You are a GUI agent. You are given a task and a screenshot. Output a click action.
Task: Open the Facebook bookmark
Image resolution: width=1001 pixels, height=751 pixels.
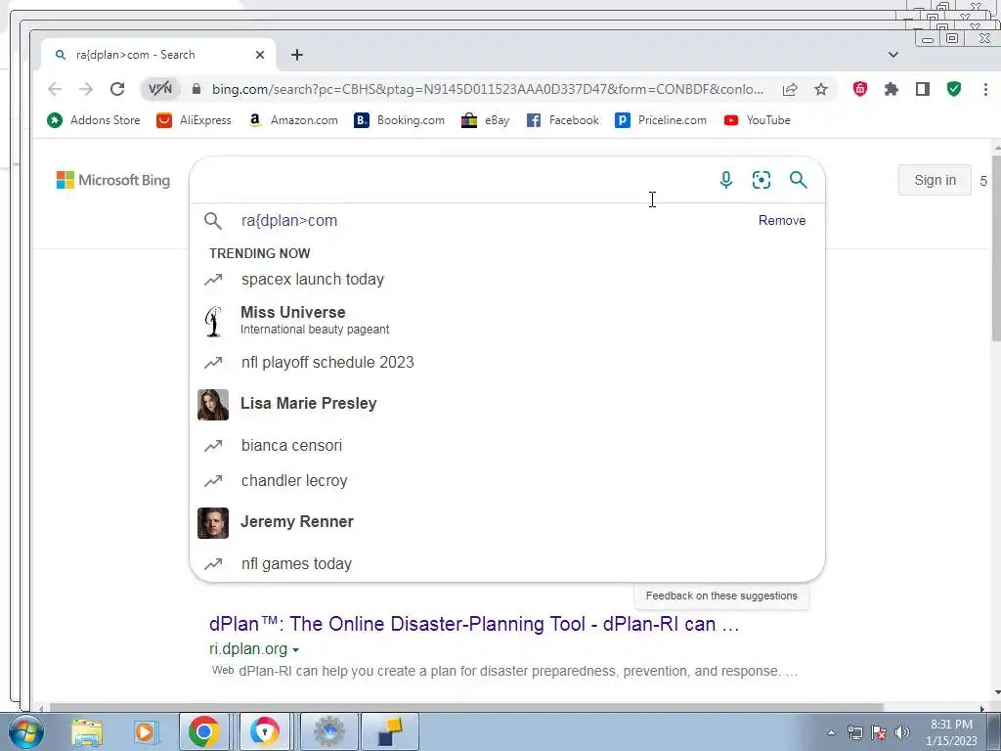[562, 120]
